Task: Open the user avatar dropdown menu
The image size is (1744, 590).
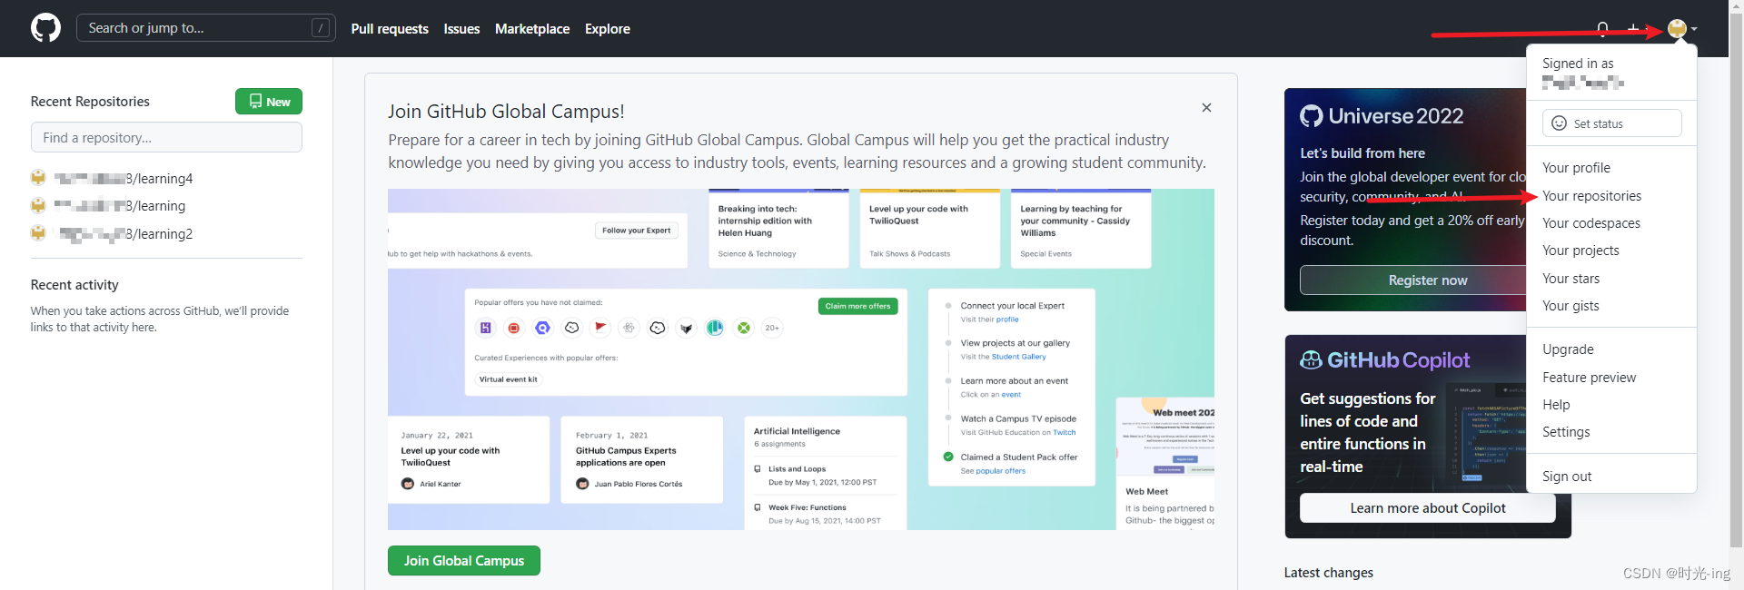Action: (x=1682, y=29)
